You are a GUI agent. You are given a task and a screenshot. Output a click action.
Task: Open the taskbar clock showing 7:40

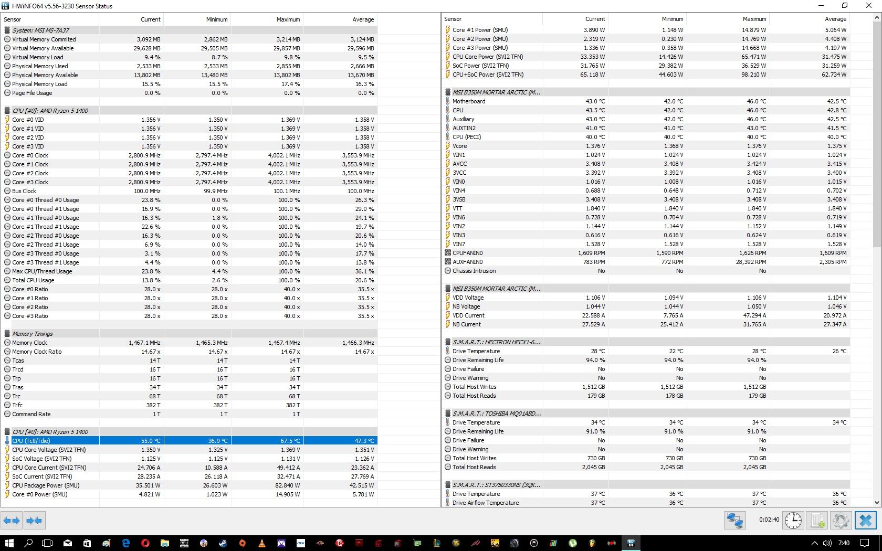844,543
